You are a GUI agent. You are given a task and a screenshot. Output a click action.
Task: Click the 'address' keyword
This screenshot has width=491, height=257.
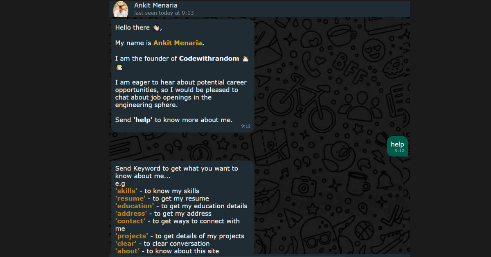point(131,213)
